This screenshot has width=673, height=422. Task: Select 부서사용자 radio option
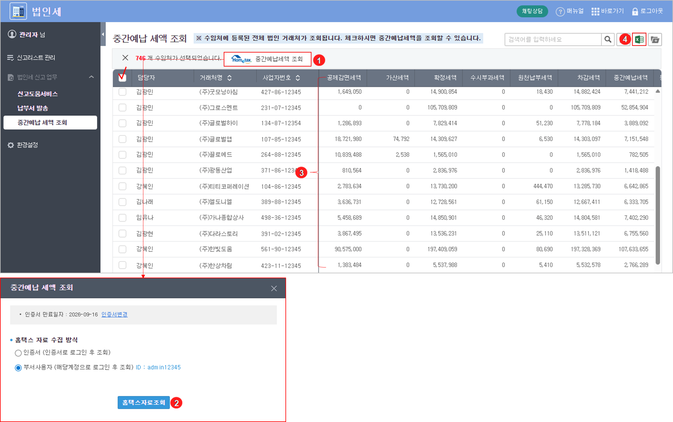[x=18, y=368]
